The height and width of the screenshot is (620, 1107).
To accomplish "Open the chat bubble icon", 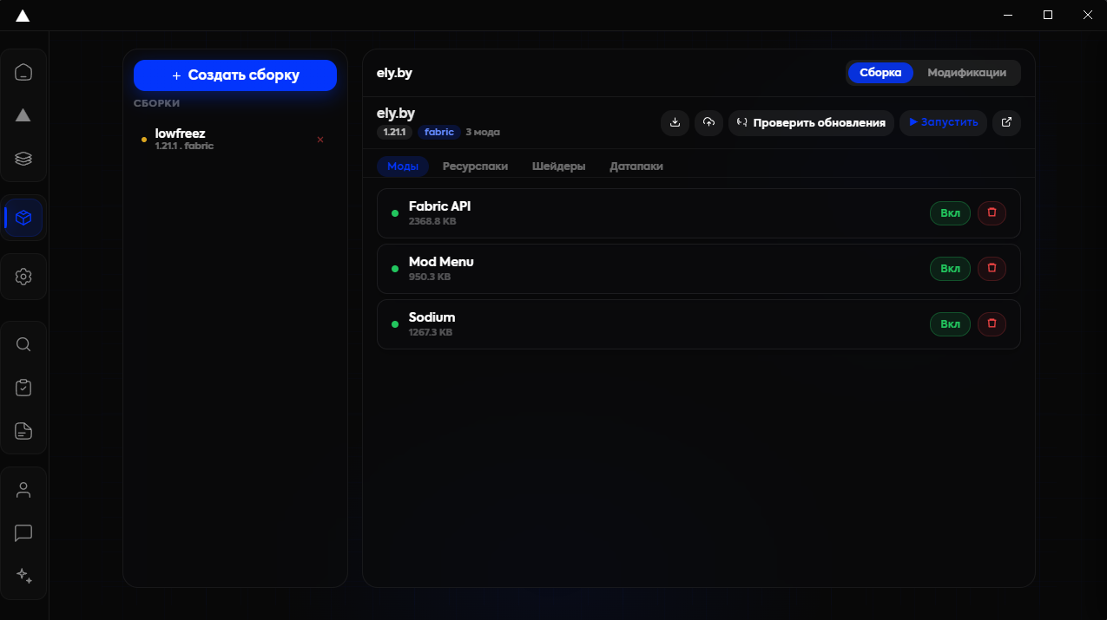I will 23,533.
